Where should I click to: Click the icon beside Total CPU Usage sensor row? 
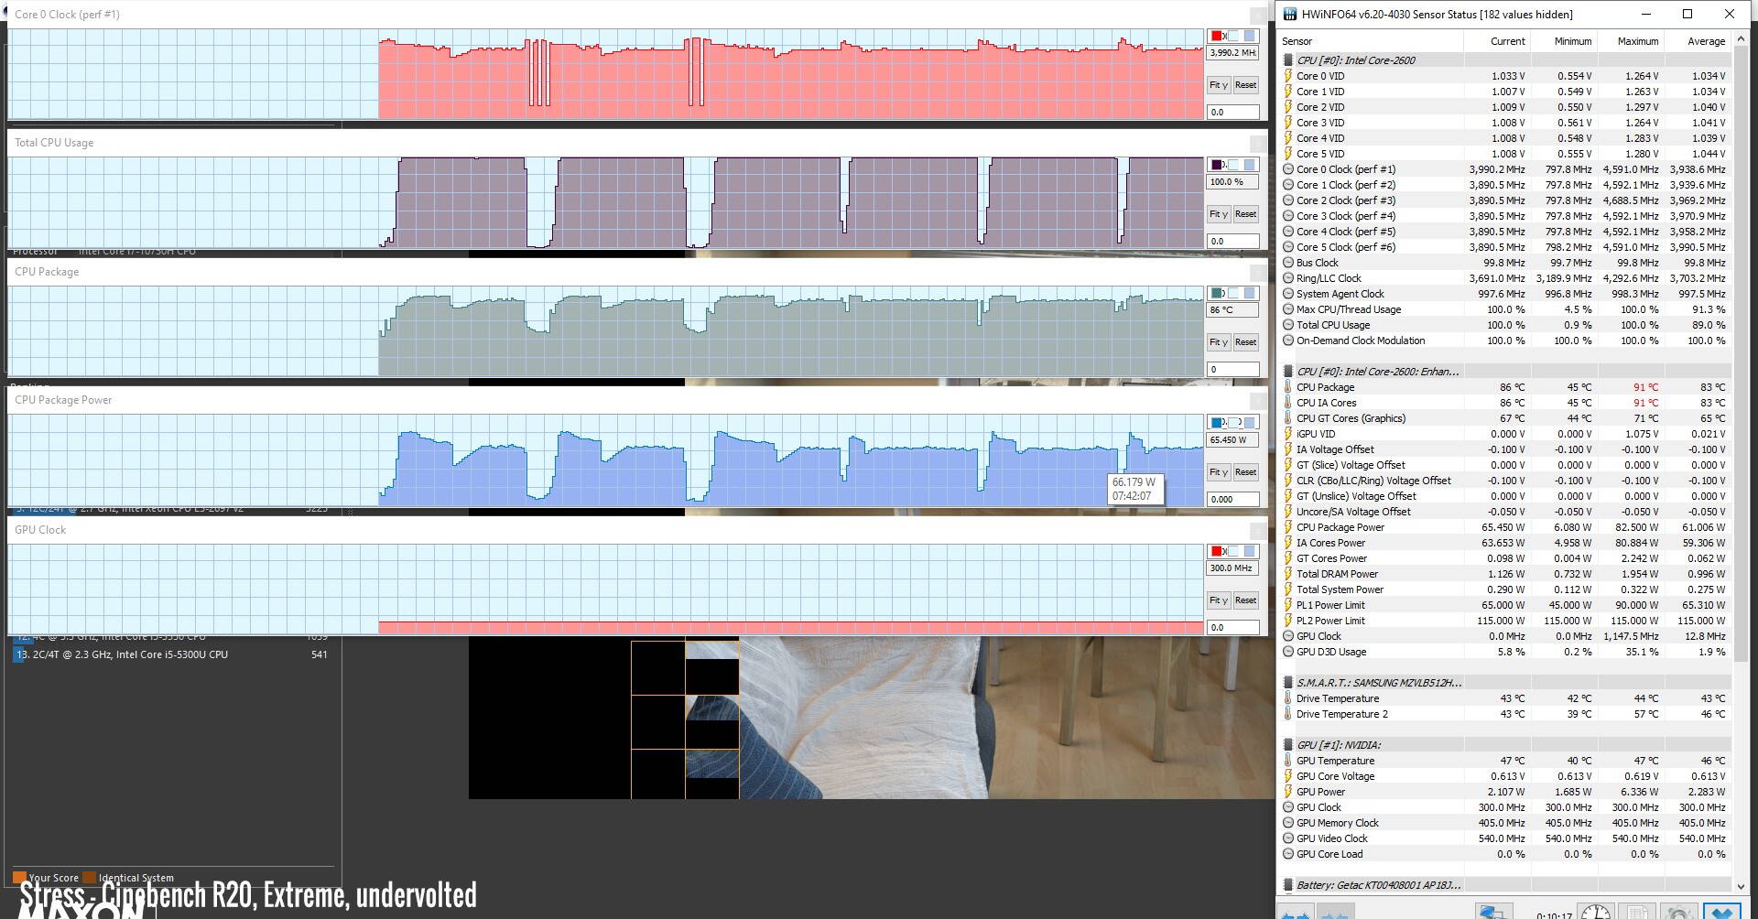tap(1288, 325)
